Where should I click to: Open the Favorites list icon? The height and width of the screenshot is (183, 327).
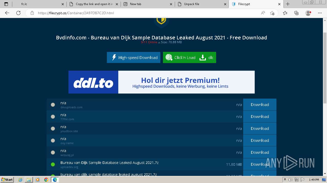(285, 13)
